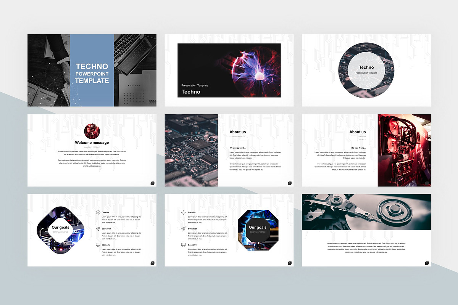The image size is (458, 305).
Task: Click the red cooling fans photo on About us slide
Action: click(404, 150)
